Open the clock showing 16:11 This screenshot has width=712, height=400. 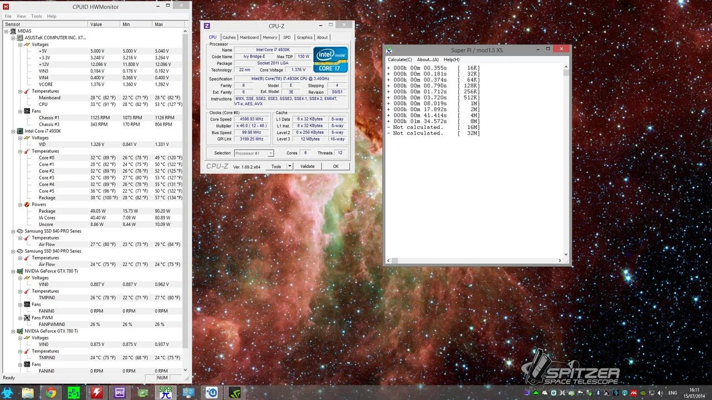[x=694, y=393]
